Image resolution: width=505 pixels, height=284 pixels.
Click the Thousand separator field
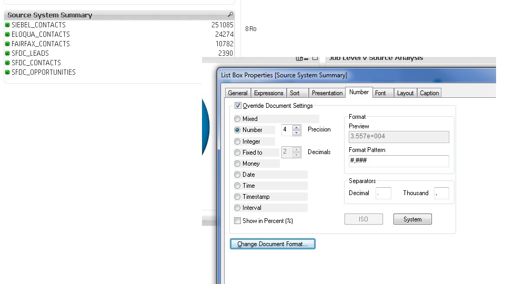441,193
